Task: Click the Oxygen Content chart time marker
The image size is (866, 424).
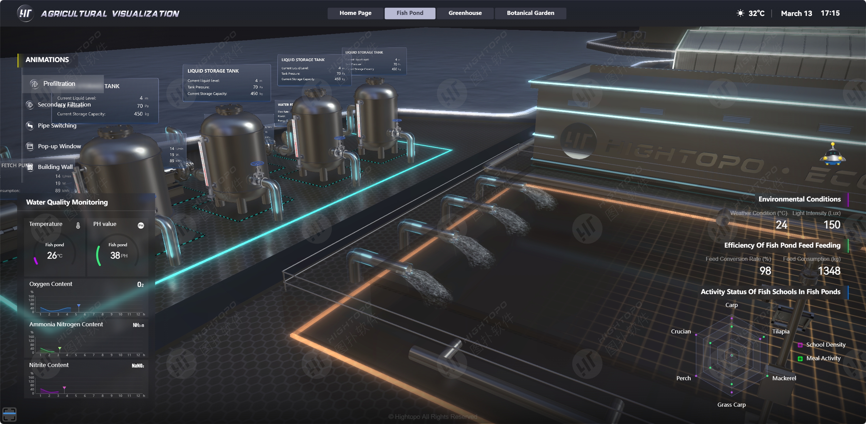Action: point(79,306)
